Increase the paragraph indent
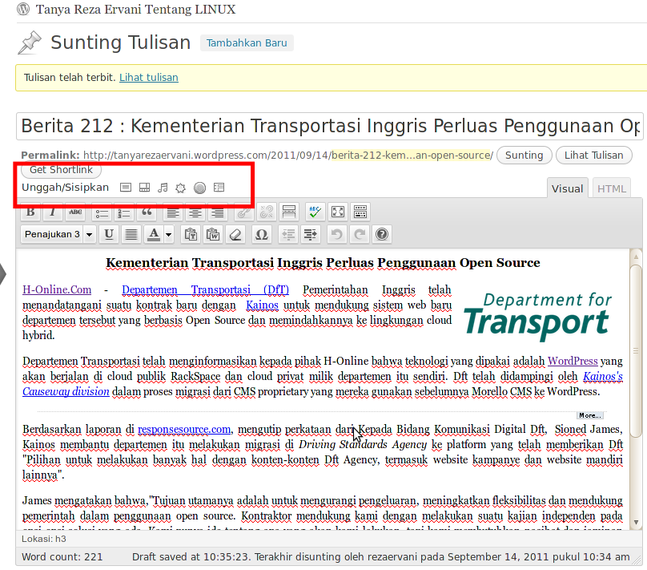Screen dimensions: 647x570 point(311,234)
